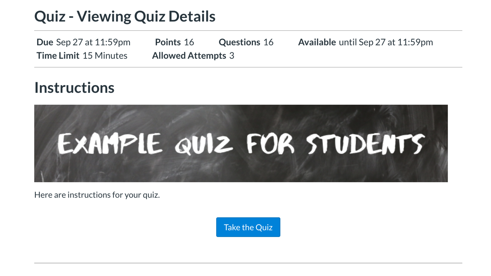Select the Instructions heading
Image resolution: width=491 pixels, height=276 pixels.
pyautogui.click(x=74, y=88)
